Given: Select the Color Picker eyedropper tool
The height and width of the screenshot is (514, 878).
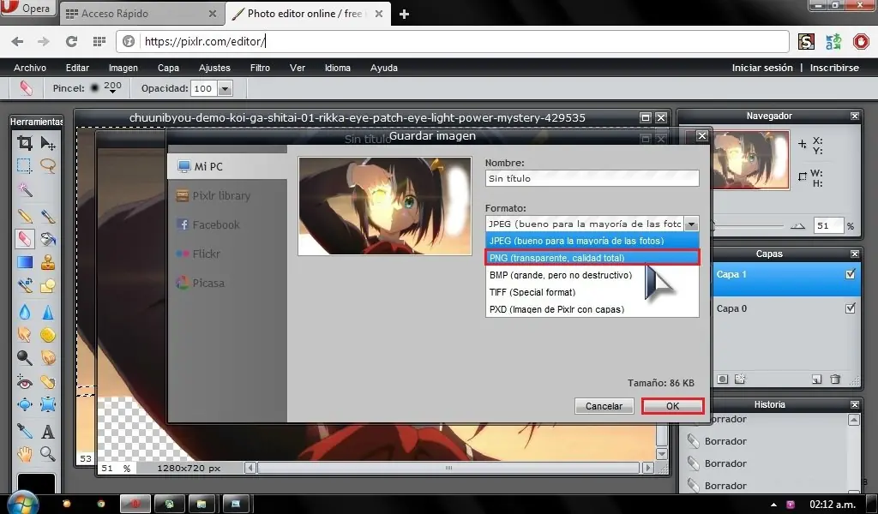Looking at the screenshot, I should pyautogui.click(x=25, y=431).
